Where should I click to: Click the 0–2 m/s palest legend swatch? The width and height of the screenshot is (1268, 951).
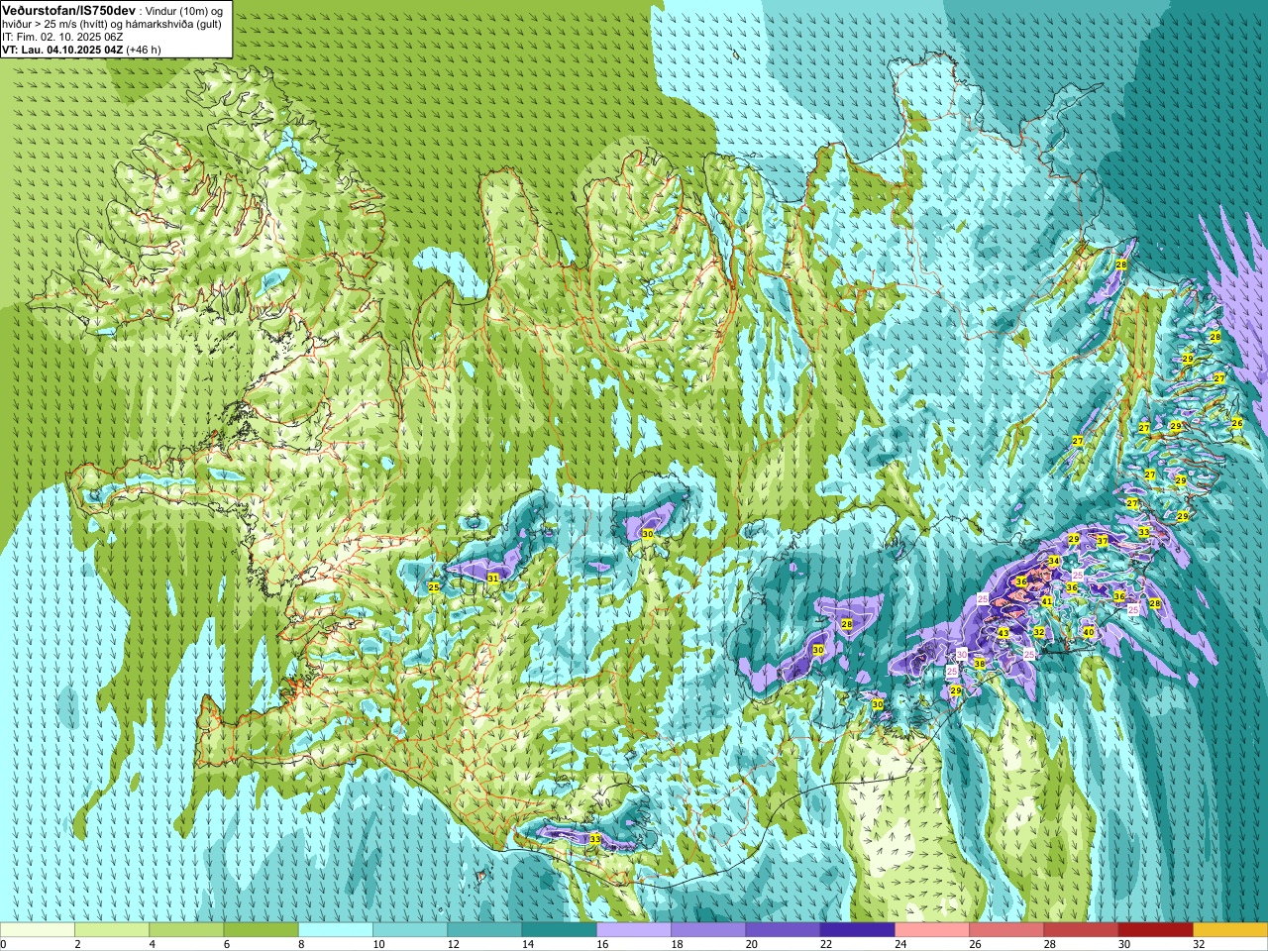(x=38, y=930)
